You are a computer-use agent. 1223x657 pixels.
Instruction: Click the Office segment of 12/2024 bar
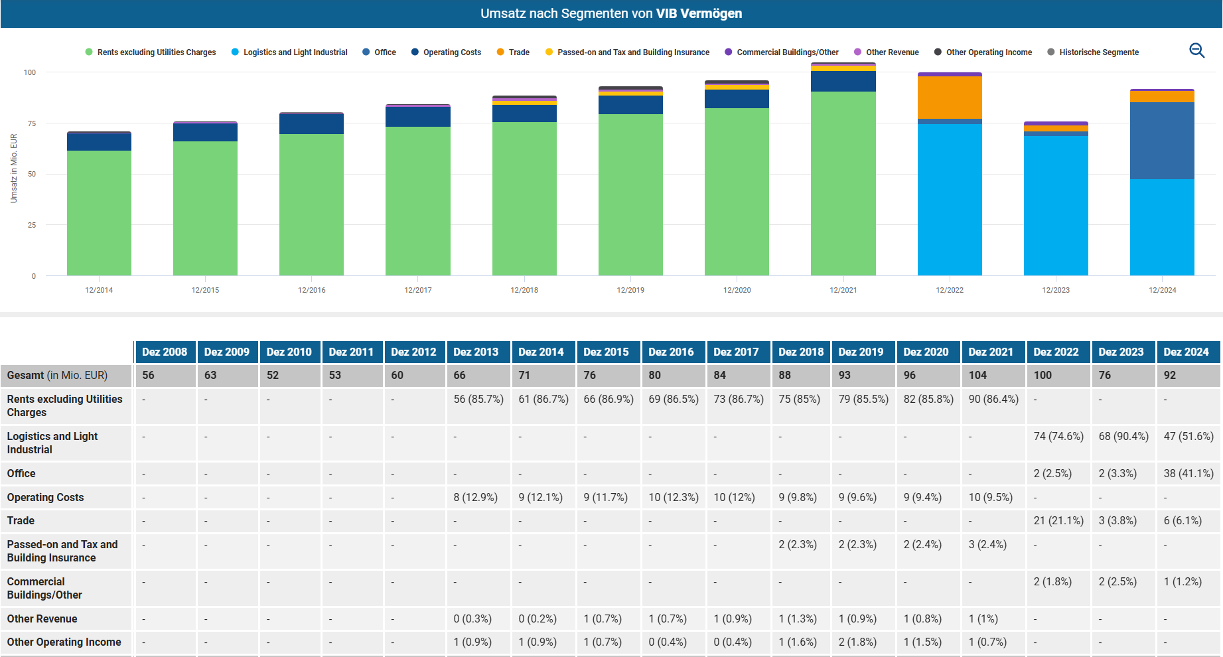point(1162,140)
